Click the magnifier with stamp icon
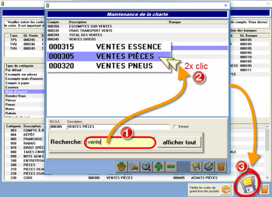Screen dimensions: 272x197 point(134,166)
